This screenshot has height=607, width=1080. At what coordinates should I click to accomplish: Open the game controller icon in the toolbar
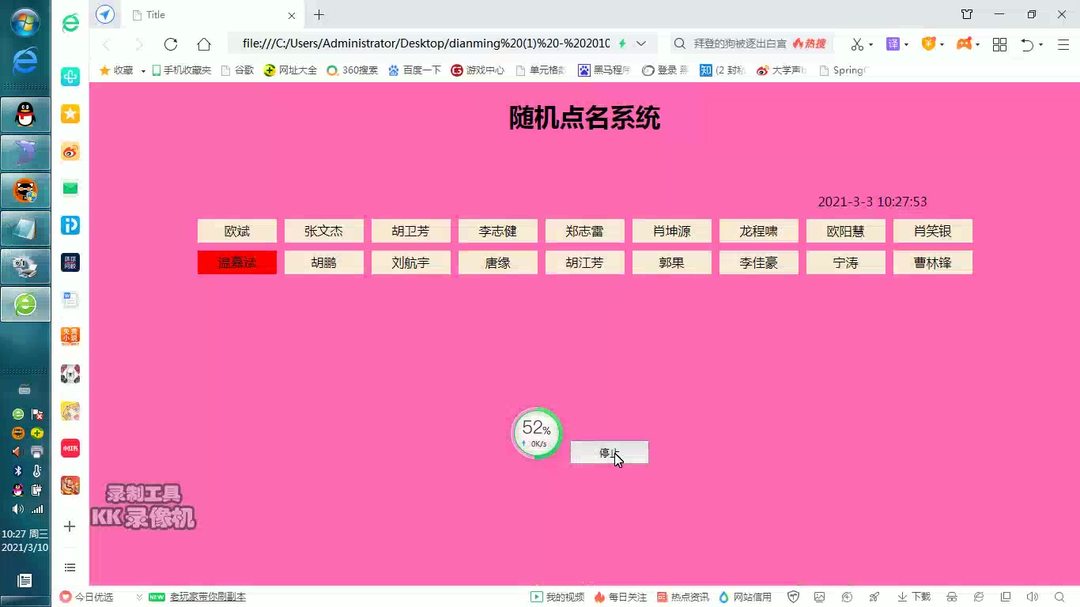pyautogui.click(x=964, y=44)
